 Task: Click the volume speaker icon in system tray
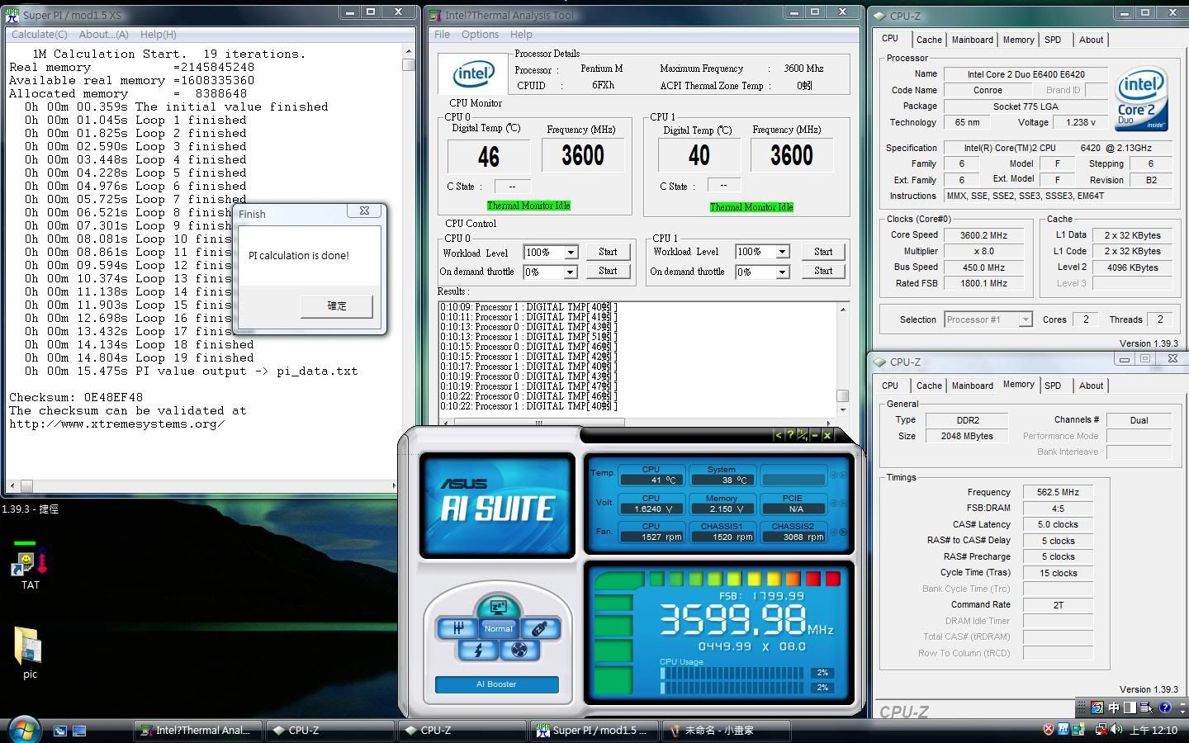click(x=1116, y=730)
